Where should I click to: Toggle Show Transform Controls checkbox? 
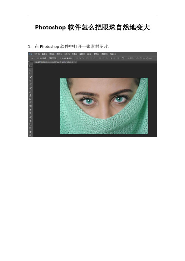point(60,58)
